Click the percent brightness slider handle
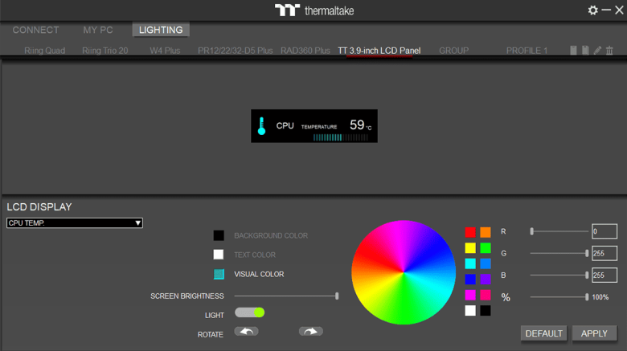The image size is (627, 351). pos(587,297)
